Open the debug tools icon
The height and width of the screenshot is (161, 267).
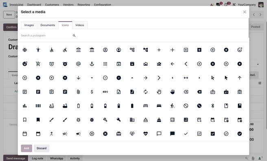click(234, 4)
